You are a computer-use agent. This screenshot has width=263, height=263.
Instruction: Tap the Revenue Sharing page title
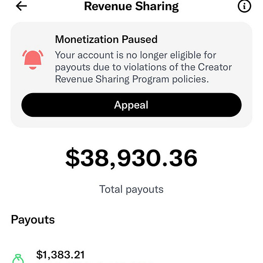tap(131, 7)
